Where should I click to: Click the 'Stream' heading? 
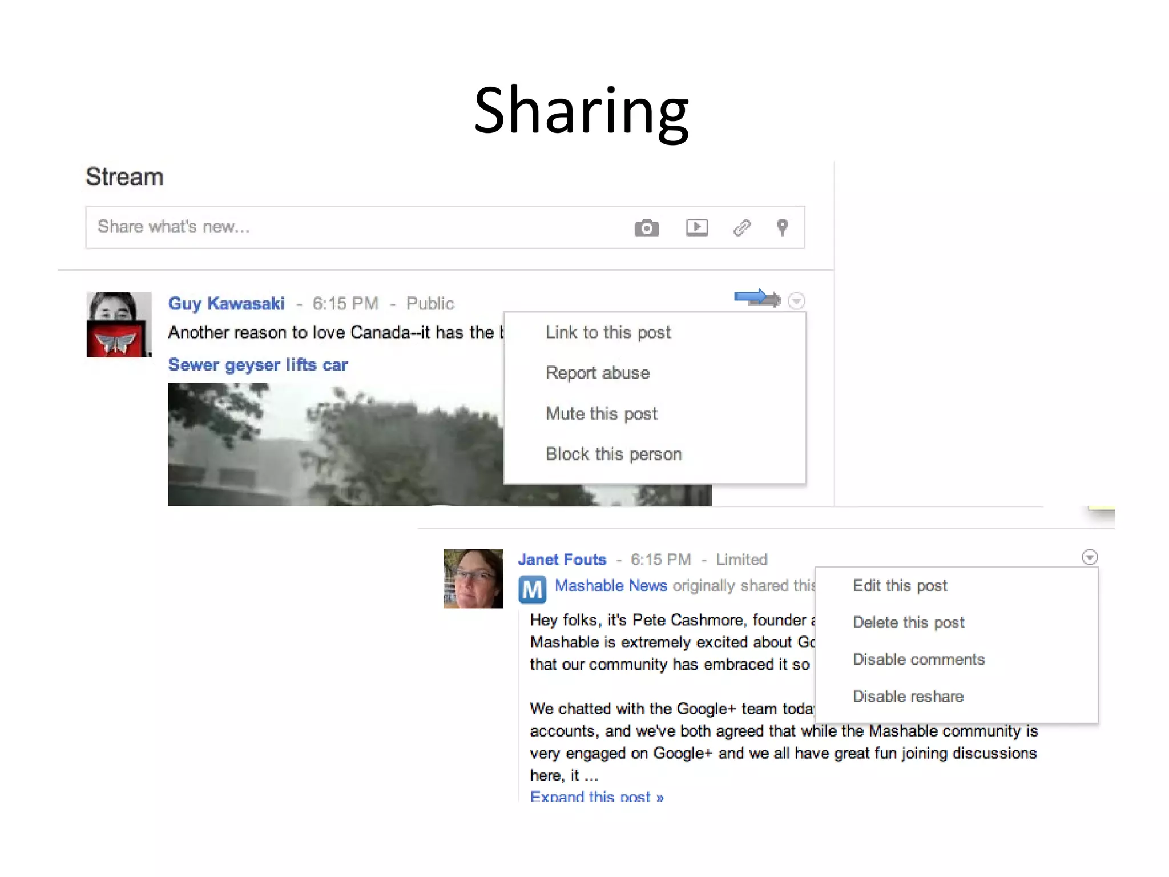click(x=124, y=176)
